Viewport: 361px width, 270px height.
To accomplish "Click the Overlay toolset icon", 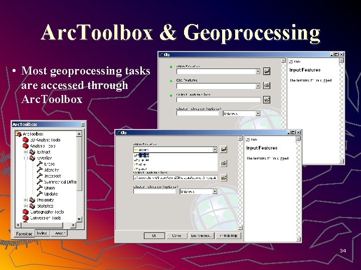I will pos(33,158).
